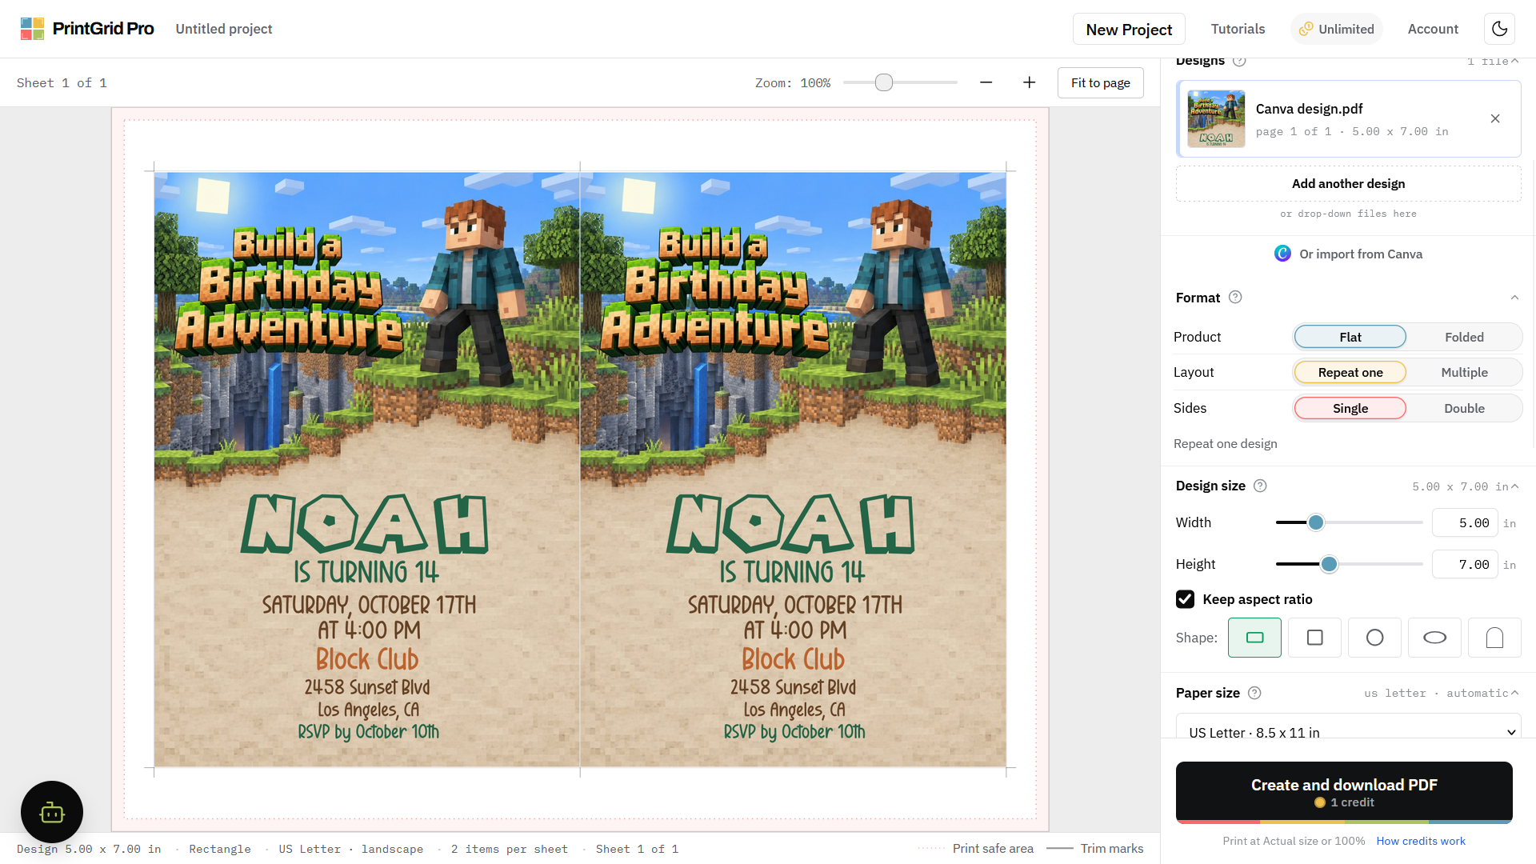Open the Account menu
The width and height of the screenshot is (1536, 864).
point(1433,29)
